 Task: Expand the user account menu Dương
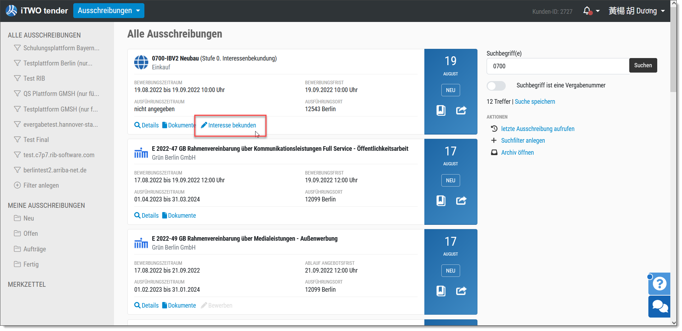pos(636,11)
